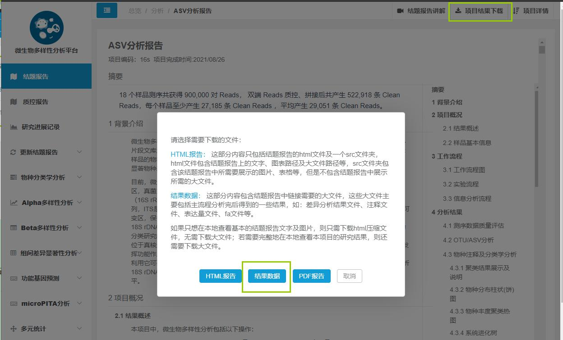Expand the microPITA分析 sidebar chevron

(x=79, y=304)
